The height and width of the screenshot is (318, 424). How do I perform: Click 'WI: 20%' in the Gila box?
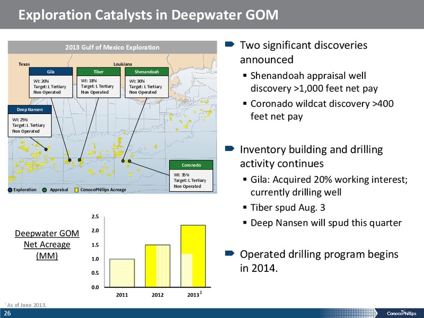point(41,81)
